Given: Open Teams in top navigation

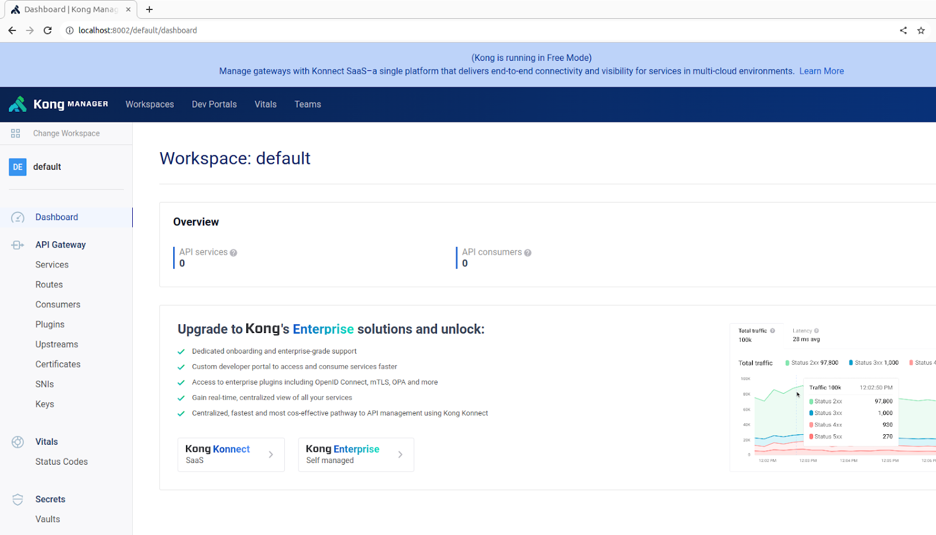Looking at the screenshot, I should pyautogui.click(x=308, y=104).
